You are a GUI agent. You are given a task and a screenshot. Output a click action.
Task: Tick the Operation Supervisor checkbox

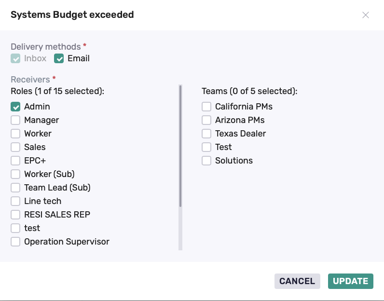point(15,242)
